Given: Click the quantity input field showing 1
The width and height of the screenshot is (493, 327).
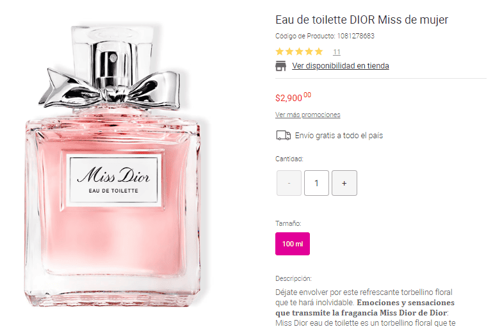Looking at the screenshot, I should [317, 183].
